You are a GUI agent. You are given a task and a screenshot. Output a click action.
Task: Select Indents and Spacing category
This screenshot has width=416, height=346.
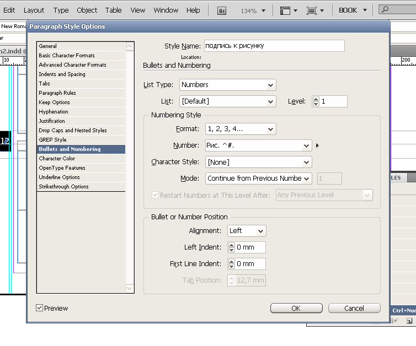62,74
